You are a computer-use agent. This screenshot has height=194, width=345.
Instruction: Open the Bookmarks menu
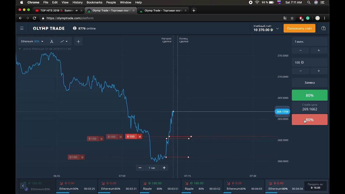94,2
